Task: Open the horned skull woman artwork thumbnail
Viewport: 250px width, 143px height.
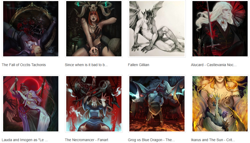Action: tap(94, 29)
